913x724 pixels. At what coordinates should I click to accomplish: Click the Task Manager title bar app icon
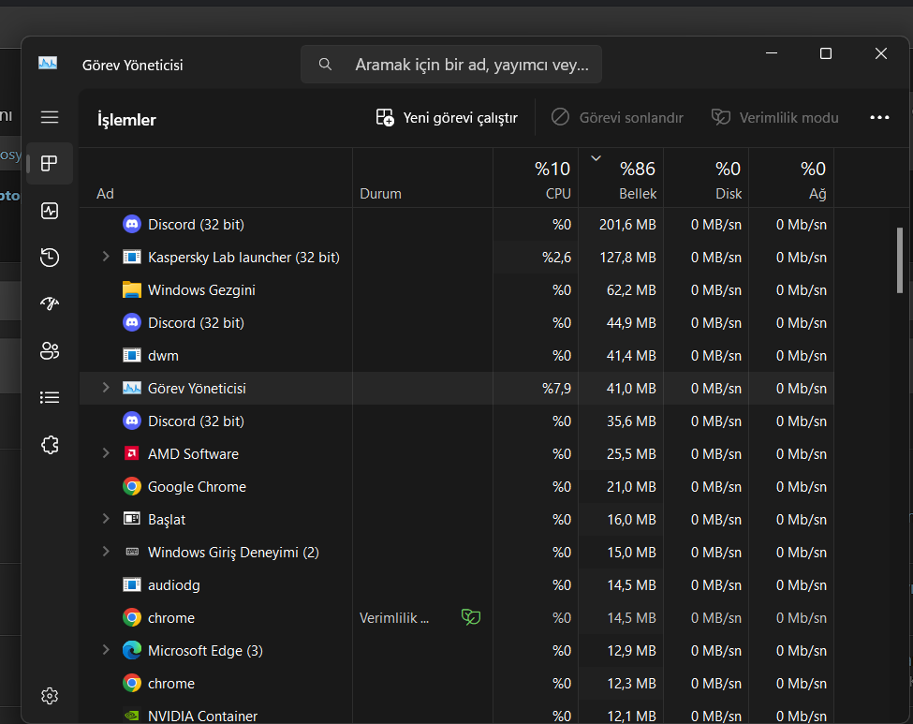[x=48, y=63]
